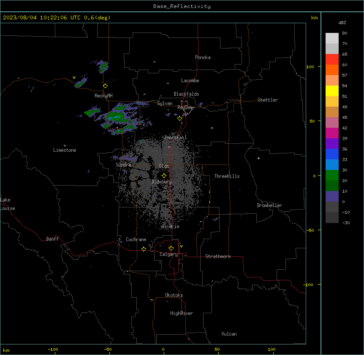Click the 80 value atop the dBZ legend

tap(345, 33)
